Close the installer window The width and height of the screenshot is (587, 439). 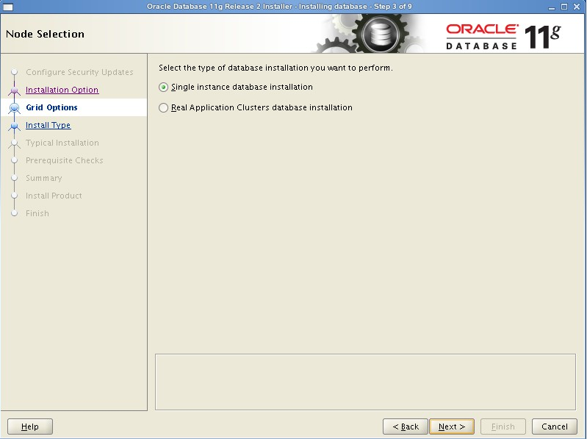pos(578,6)
